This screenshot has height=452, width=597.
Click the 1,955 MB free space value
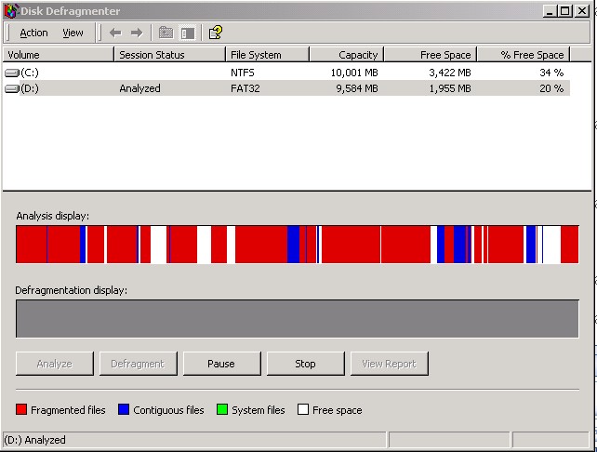[x=450, y=88]
